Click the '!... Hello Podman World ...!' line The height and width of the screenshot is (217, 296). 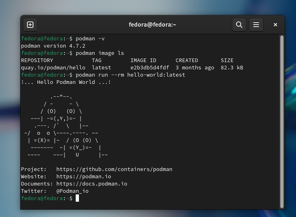66,82
